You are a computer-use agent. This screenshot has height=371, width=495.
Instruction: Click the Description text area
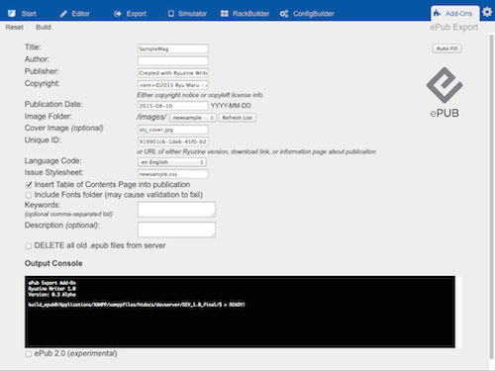(x=176, y=230)
